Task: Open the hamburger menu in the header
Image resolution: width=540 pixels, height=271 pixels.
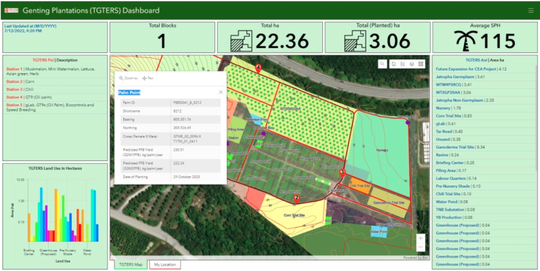Action: point(531,11)
